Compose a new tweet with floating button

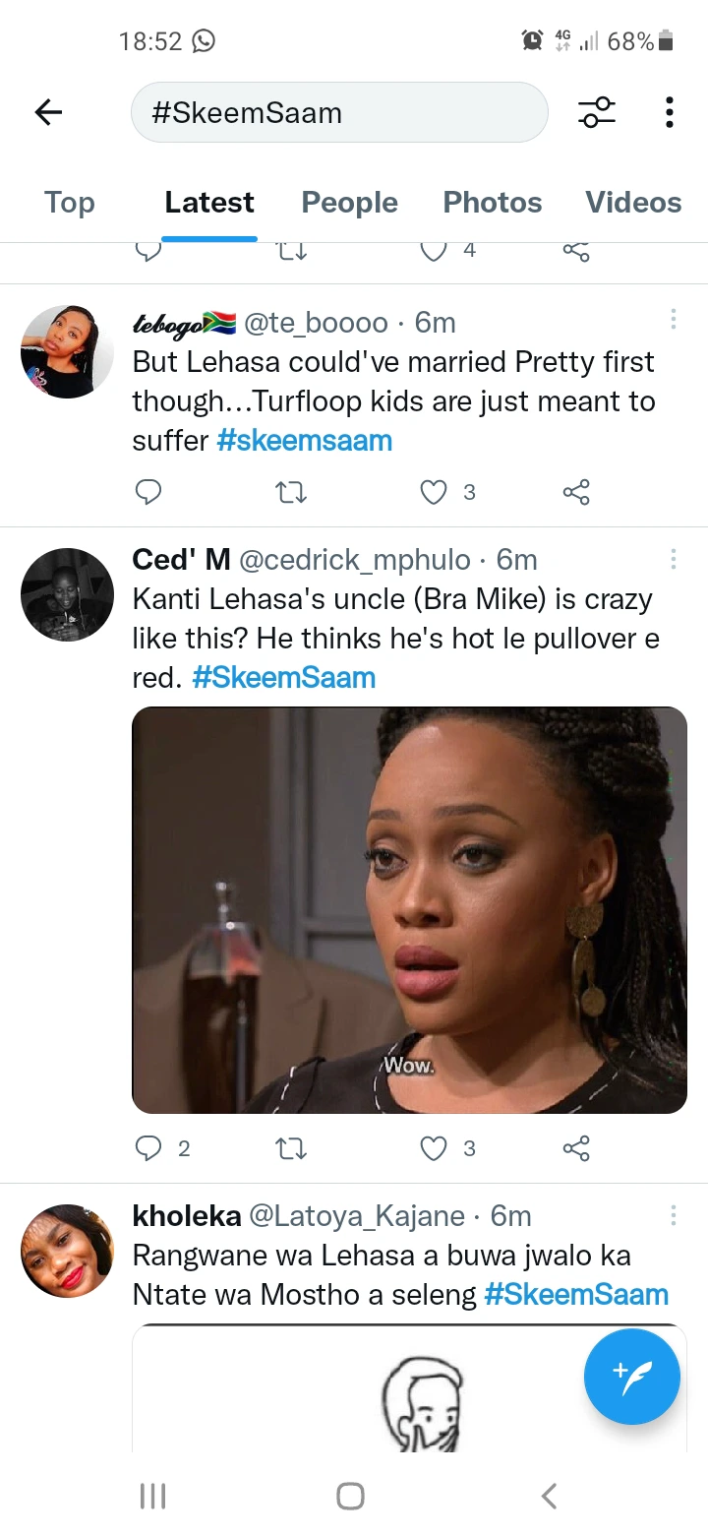[x=632, y=1376]
